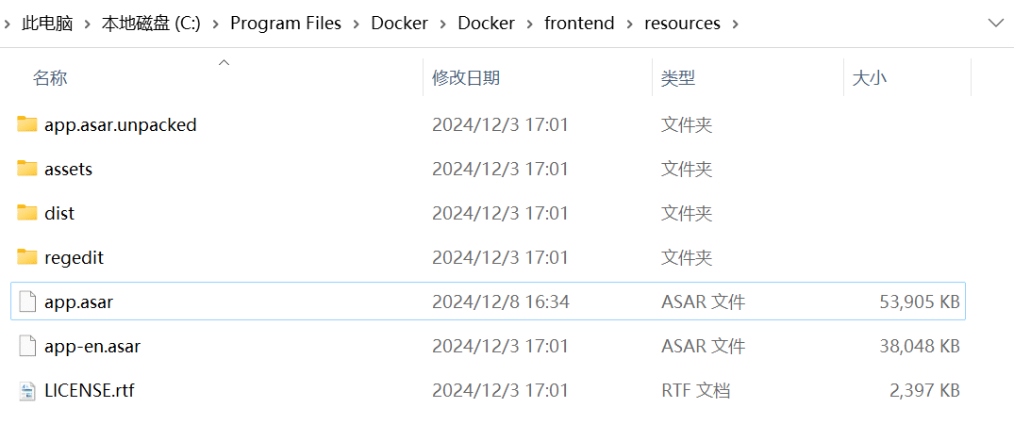The height and width of the screenshot is (424, 1014).
Task: Select the app.asar file icon
Action: coord(27,302)
